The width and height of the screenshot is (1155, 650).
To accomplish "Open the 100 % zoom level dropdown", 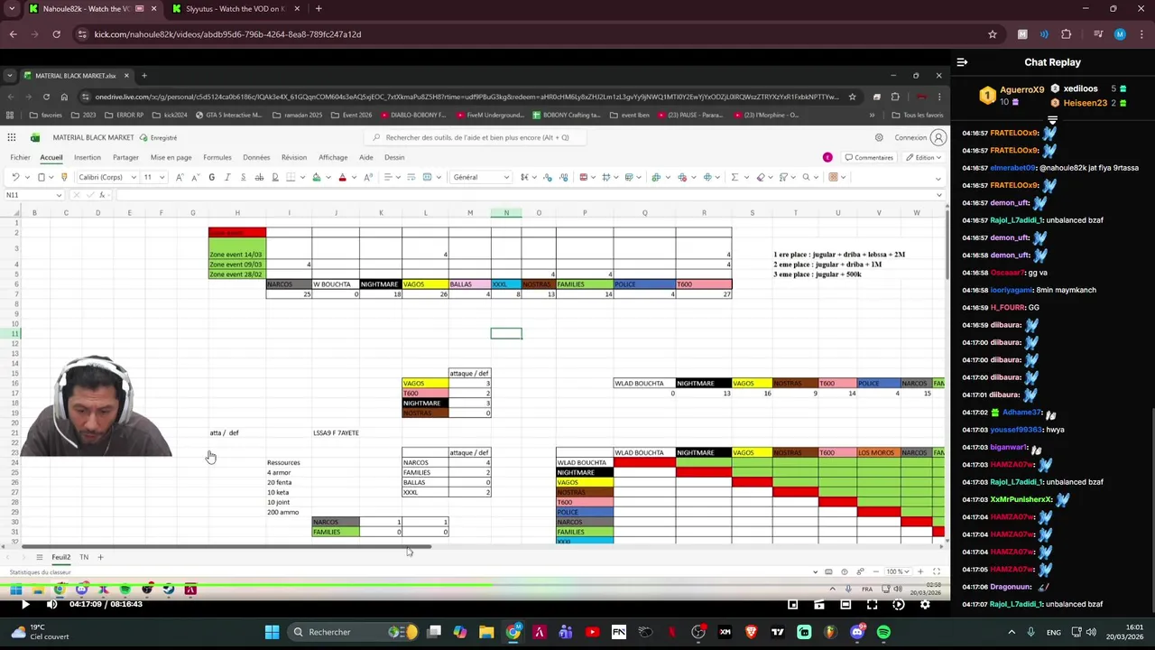I will 899,571.
